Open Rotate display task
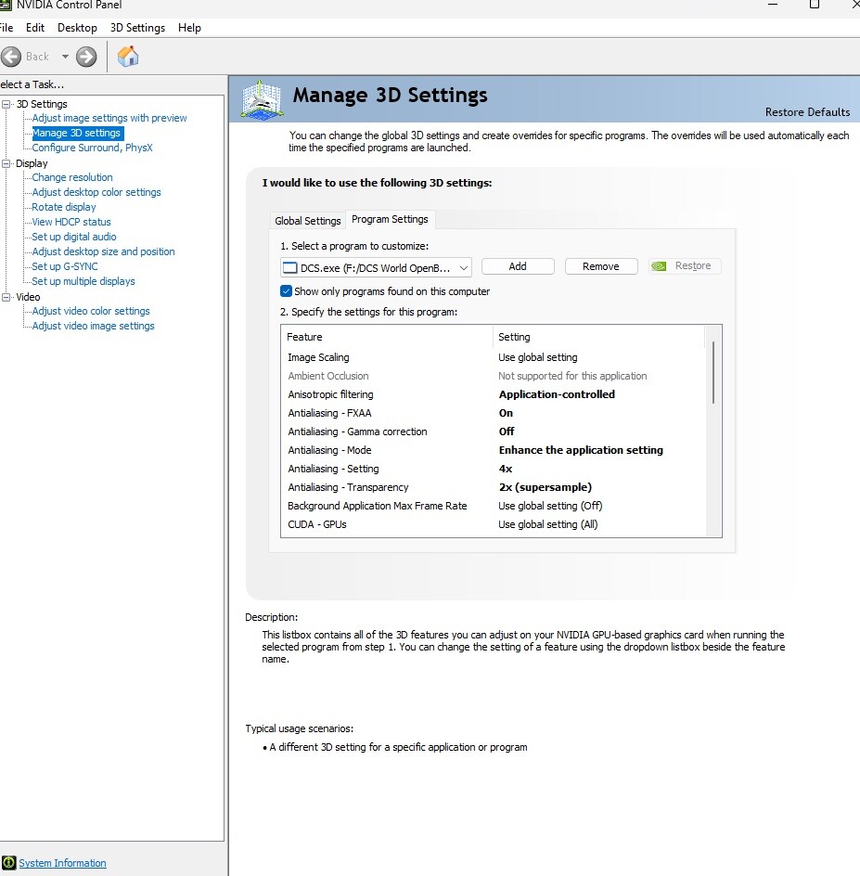Viewport: 860px width, 876px height. (64, 207)
